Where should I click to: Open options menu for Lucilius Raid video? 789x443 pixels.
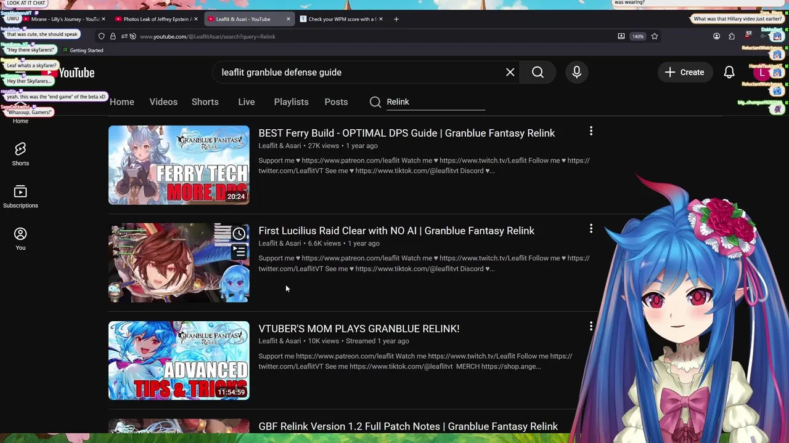pos(591,229)
